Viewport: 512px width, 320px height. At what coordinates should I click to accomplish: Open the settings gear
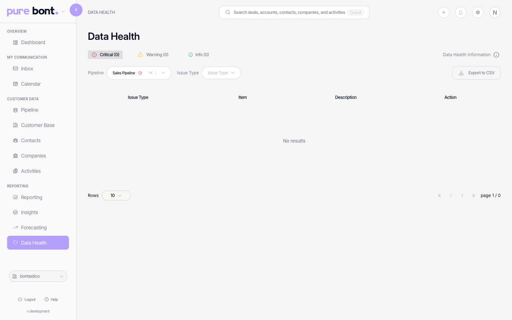(478, 12)
